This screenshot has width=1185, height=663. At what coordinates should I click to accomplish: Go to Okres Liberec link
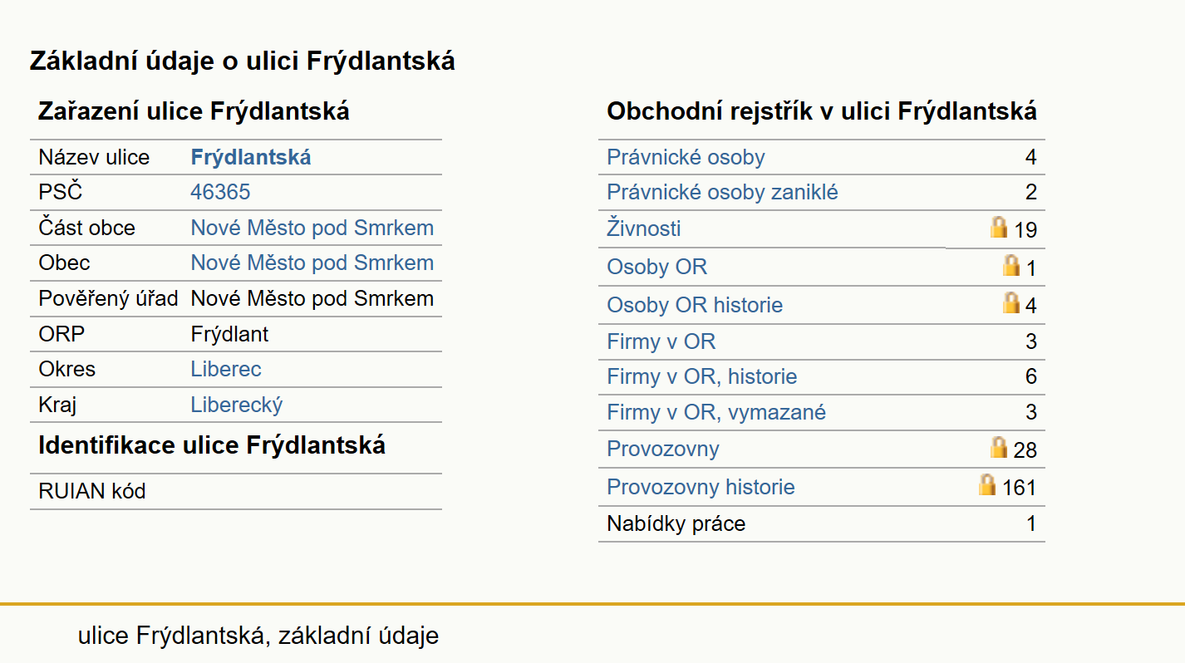pyautogui.click(x=226, y=369)
